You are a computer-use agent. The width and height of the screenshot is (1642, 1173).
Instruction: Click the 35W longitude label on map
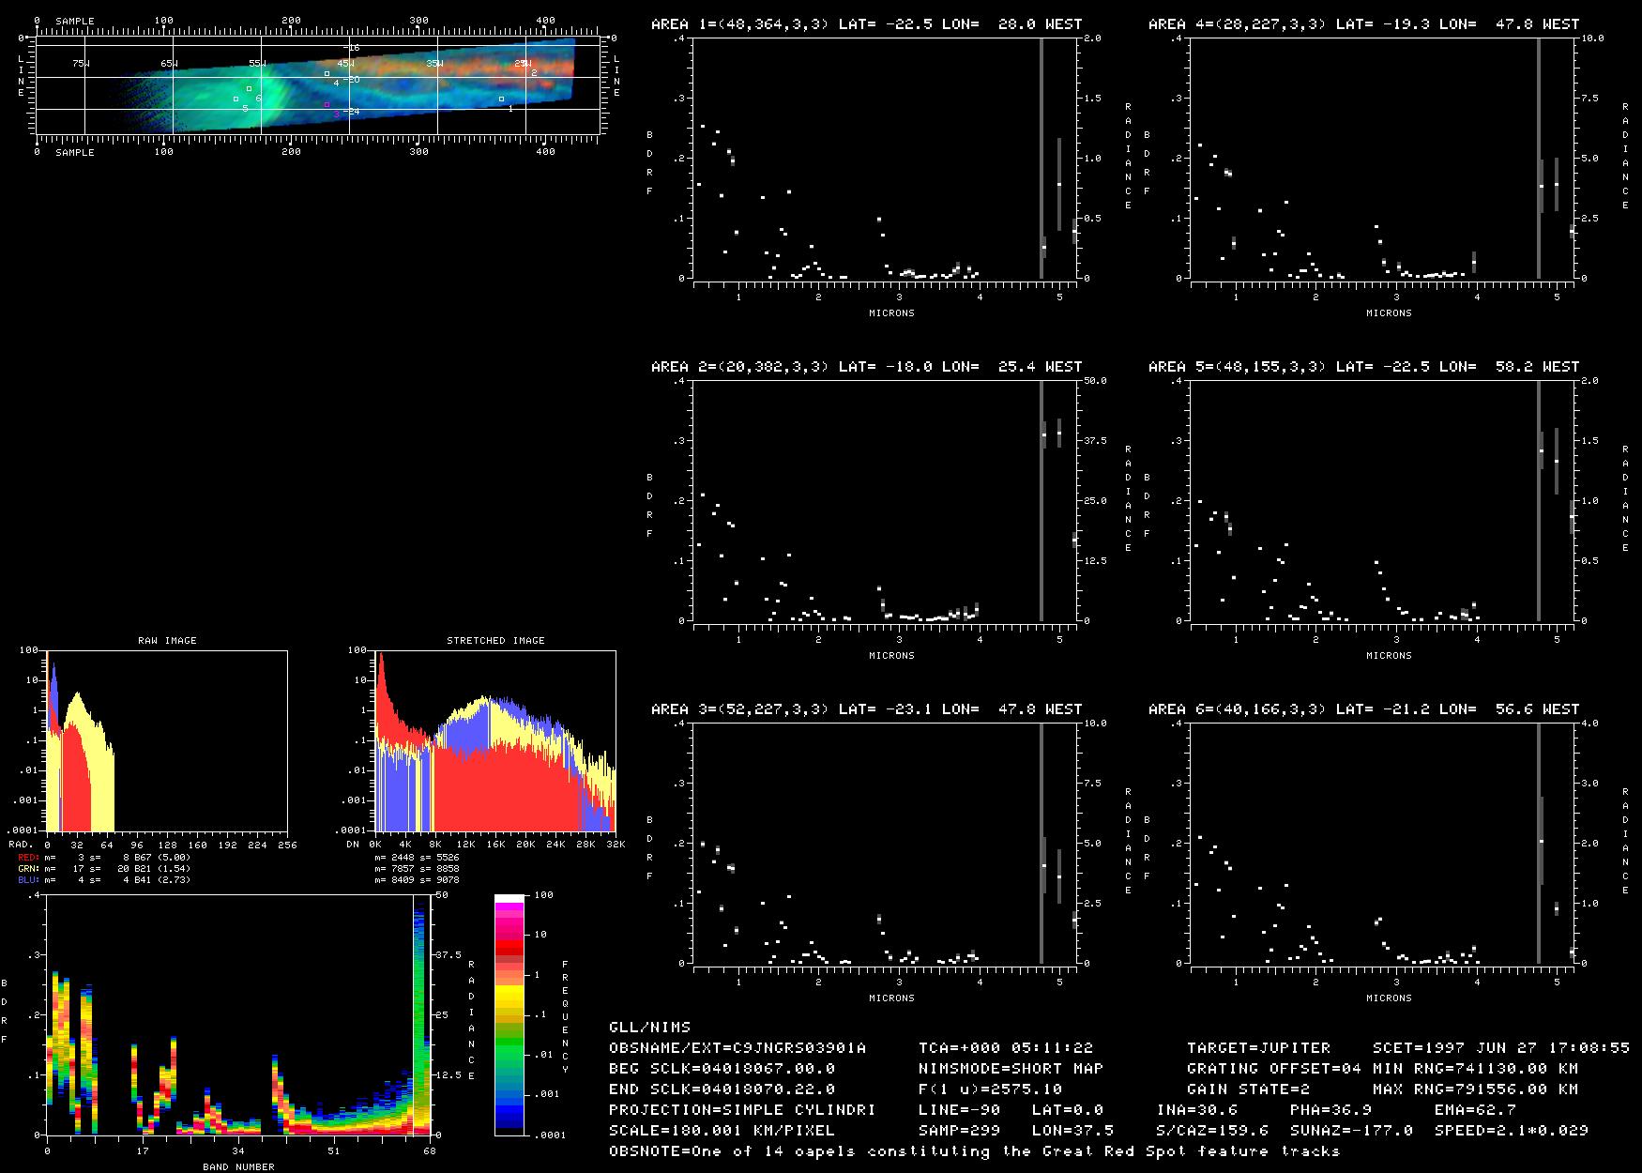tap(433, 63)
